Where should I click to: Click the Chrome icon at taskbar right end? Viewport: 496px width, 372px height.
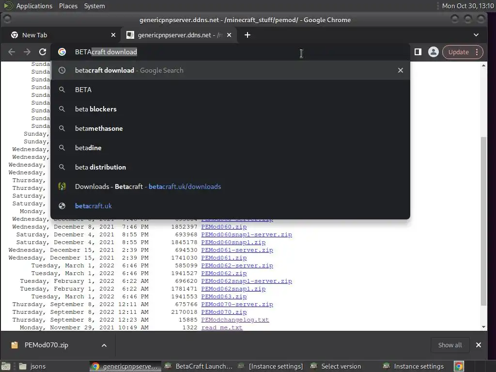point(459,366)
